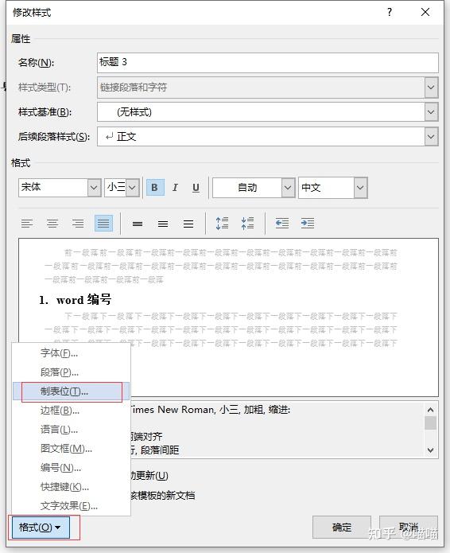Open font name 宋体 dropdown
This screenshot has width=450, height=553.
94,187
